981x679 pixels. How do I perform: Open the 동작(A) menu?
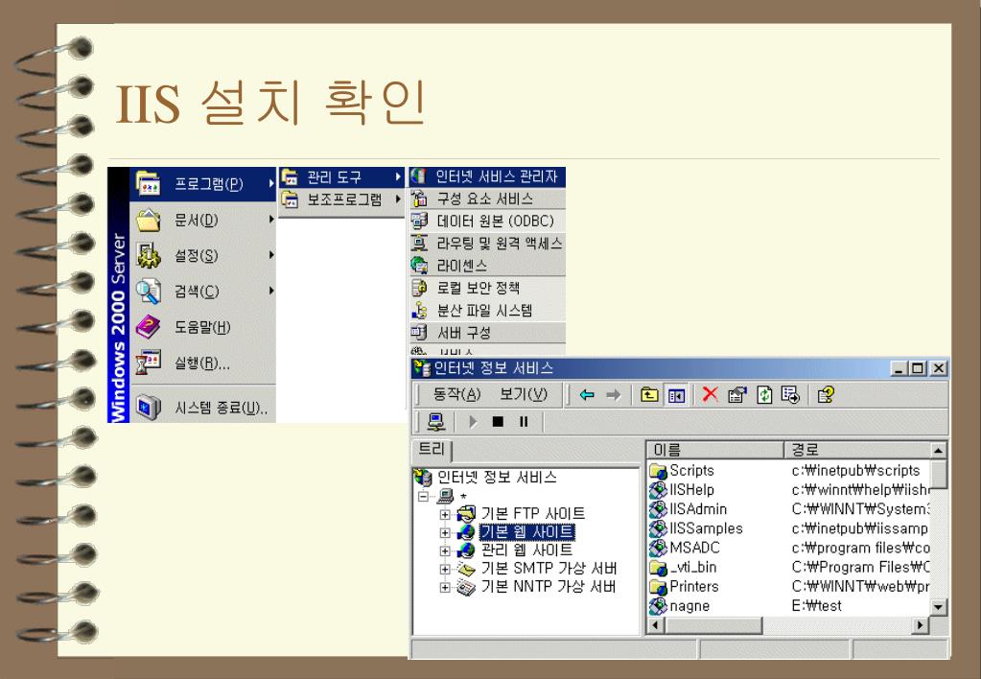click(456, 394)
